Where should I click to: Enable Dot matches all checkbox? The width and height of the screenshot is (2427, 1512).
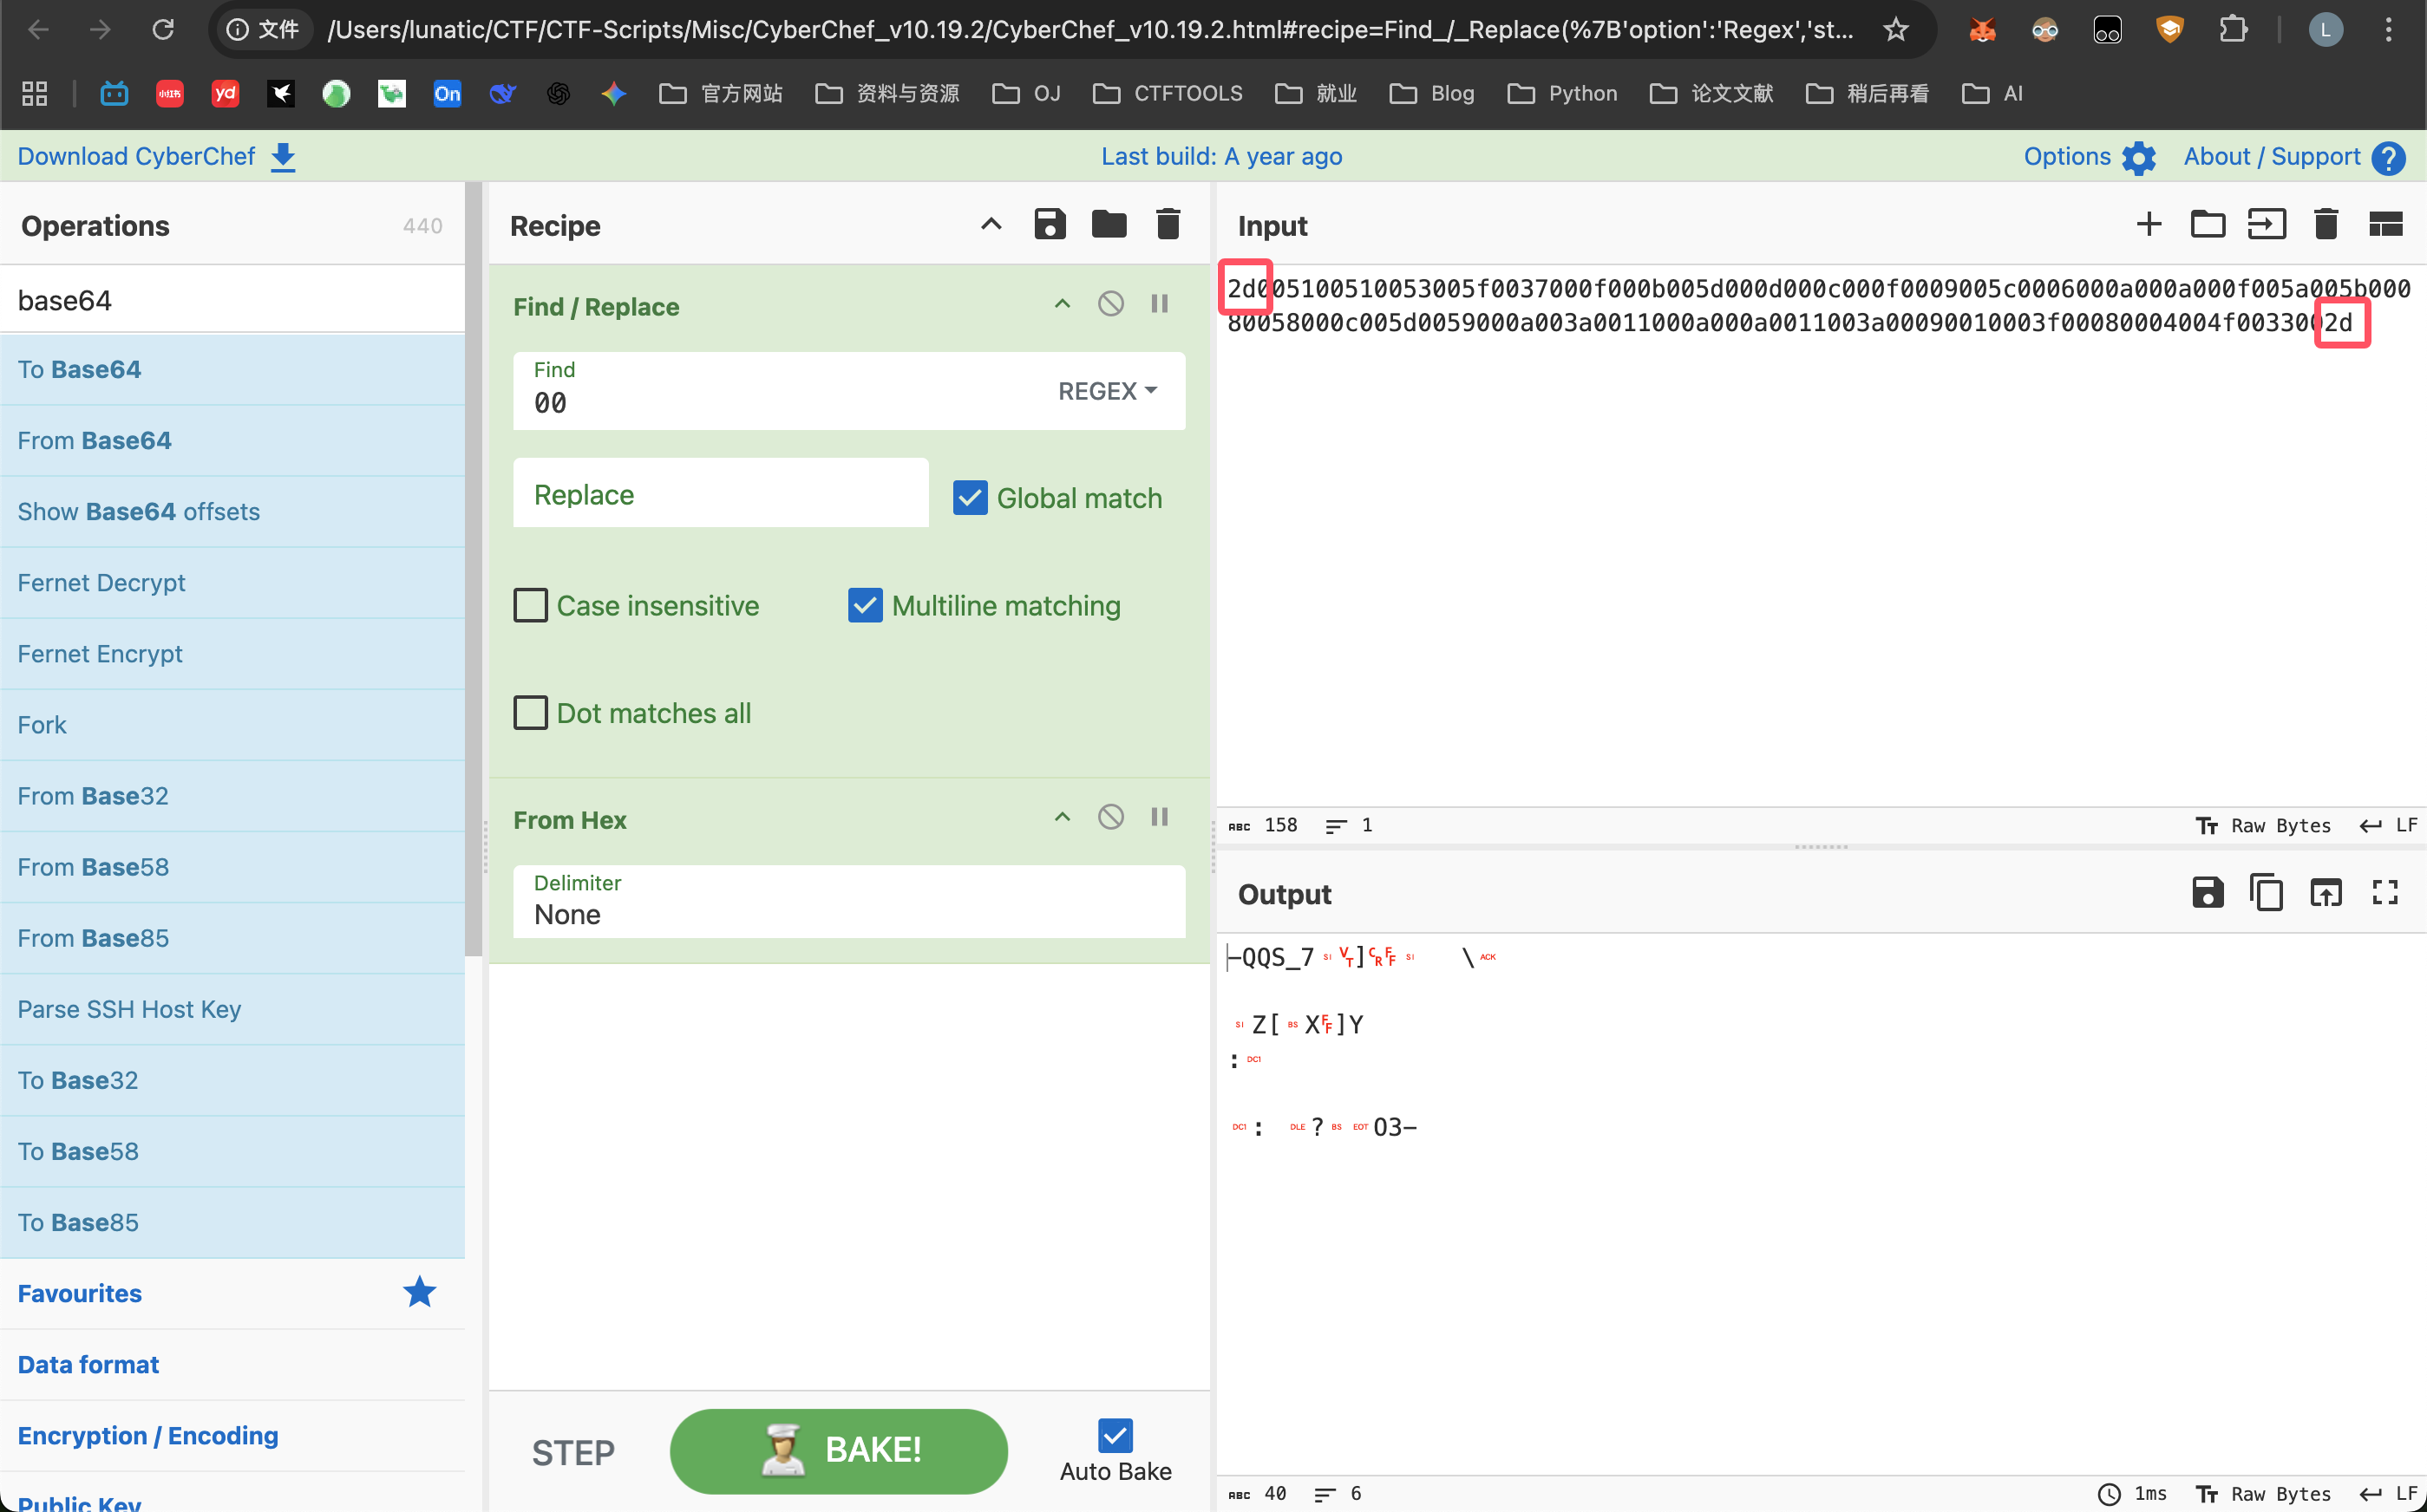point(530,713)
